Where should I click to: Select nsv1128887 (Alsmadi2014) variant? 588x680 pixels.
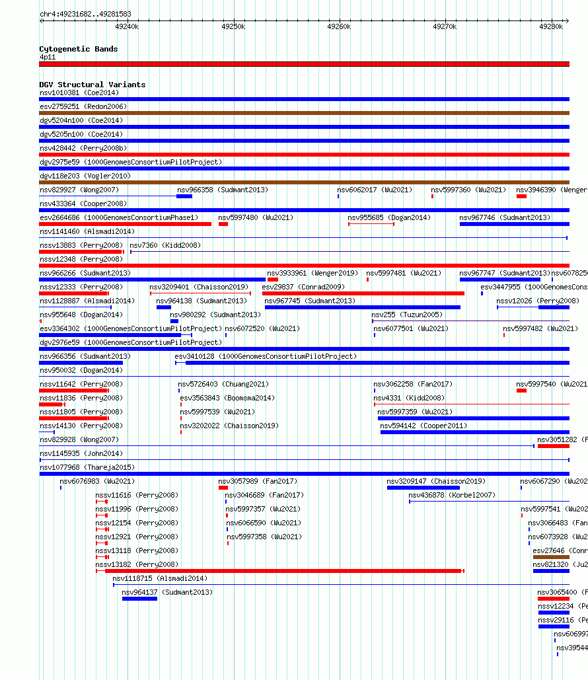pos(87,301)
